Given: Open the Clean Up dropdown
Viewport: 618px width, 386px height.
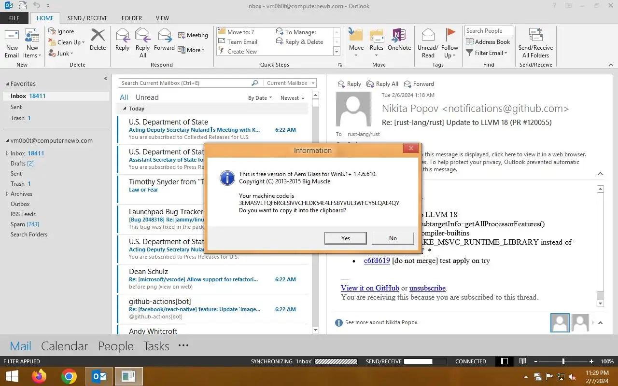Looking at the screenshot, I should coord(67,42).
